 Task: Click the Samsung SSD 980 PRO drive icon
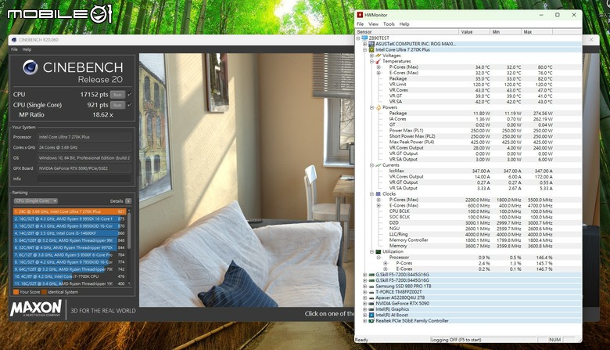371,286
